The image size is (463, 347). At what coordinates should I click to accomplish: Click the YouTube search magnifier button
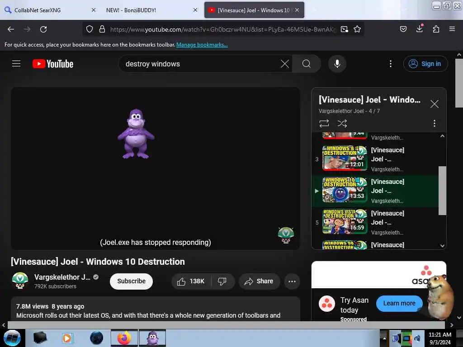click(307, 64)
